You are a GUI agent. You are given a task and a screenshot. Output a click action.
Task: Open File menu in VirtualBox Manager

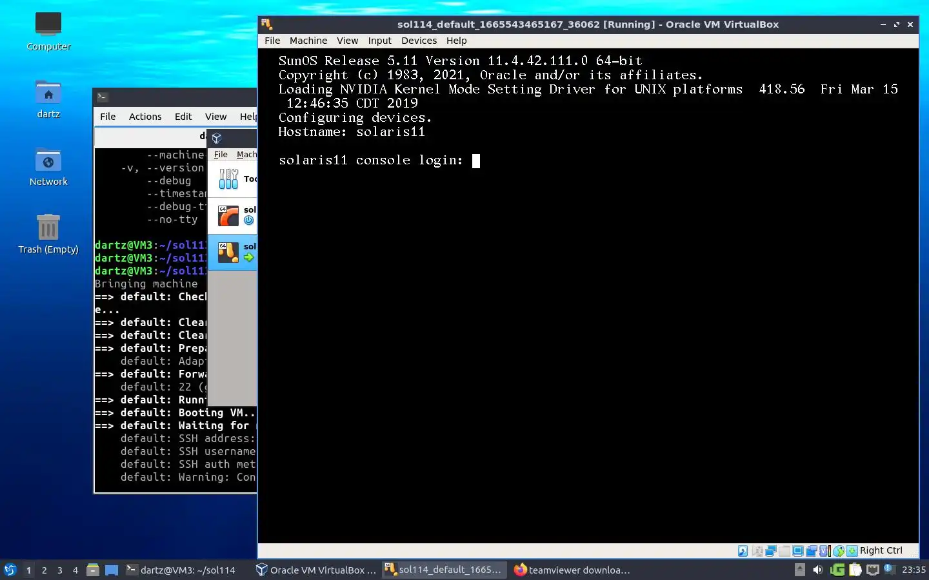221,155
